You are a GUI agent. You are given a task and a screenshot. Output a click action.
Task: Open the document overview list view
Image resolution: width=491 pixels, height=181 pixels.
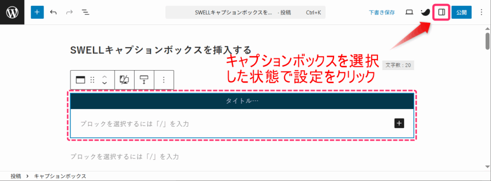(x=85, y=12)
